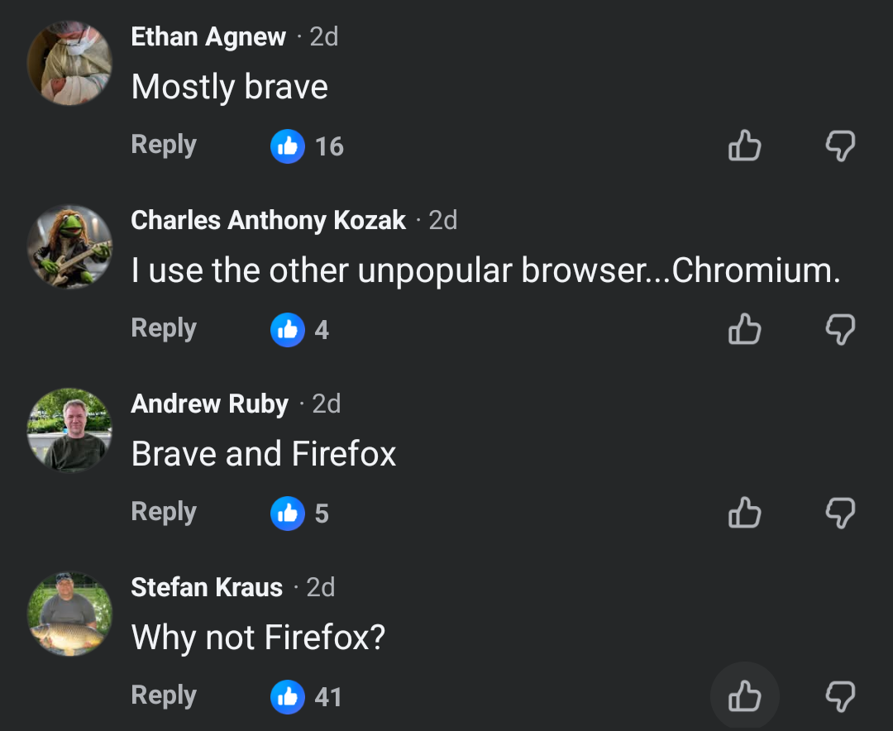Image resolution: width=893 pixels, height=731 pixels.
Task: View the 16 reactions on Ethan's comment
Action: (307, 146)
